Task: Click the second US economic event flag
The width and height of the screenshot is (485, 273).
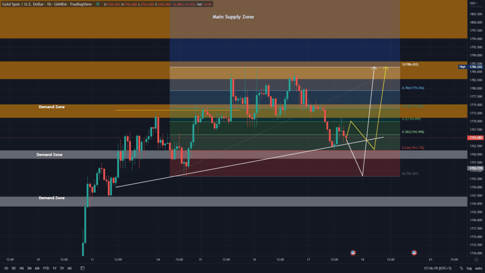Action: coord(414,253)
